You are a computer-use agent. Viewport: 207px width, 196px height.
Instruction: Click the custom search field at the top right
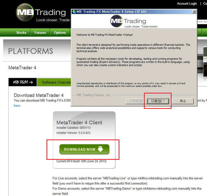coord(202,22)
